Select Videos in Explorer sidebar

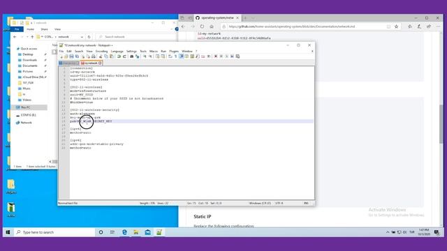27,100
